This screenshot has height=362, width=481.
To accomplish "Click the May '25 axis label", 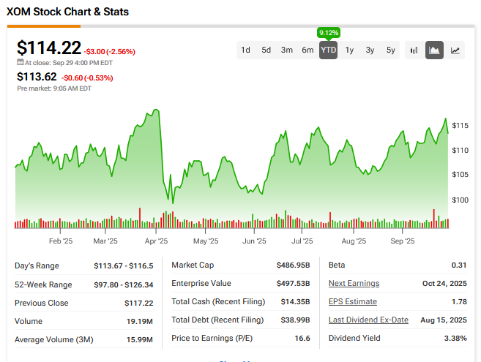I will tap(206, 241).
